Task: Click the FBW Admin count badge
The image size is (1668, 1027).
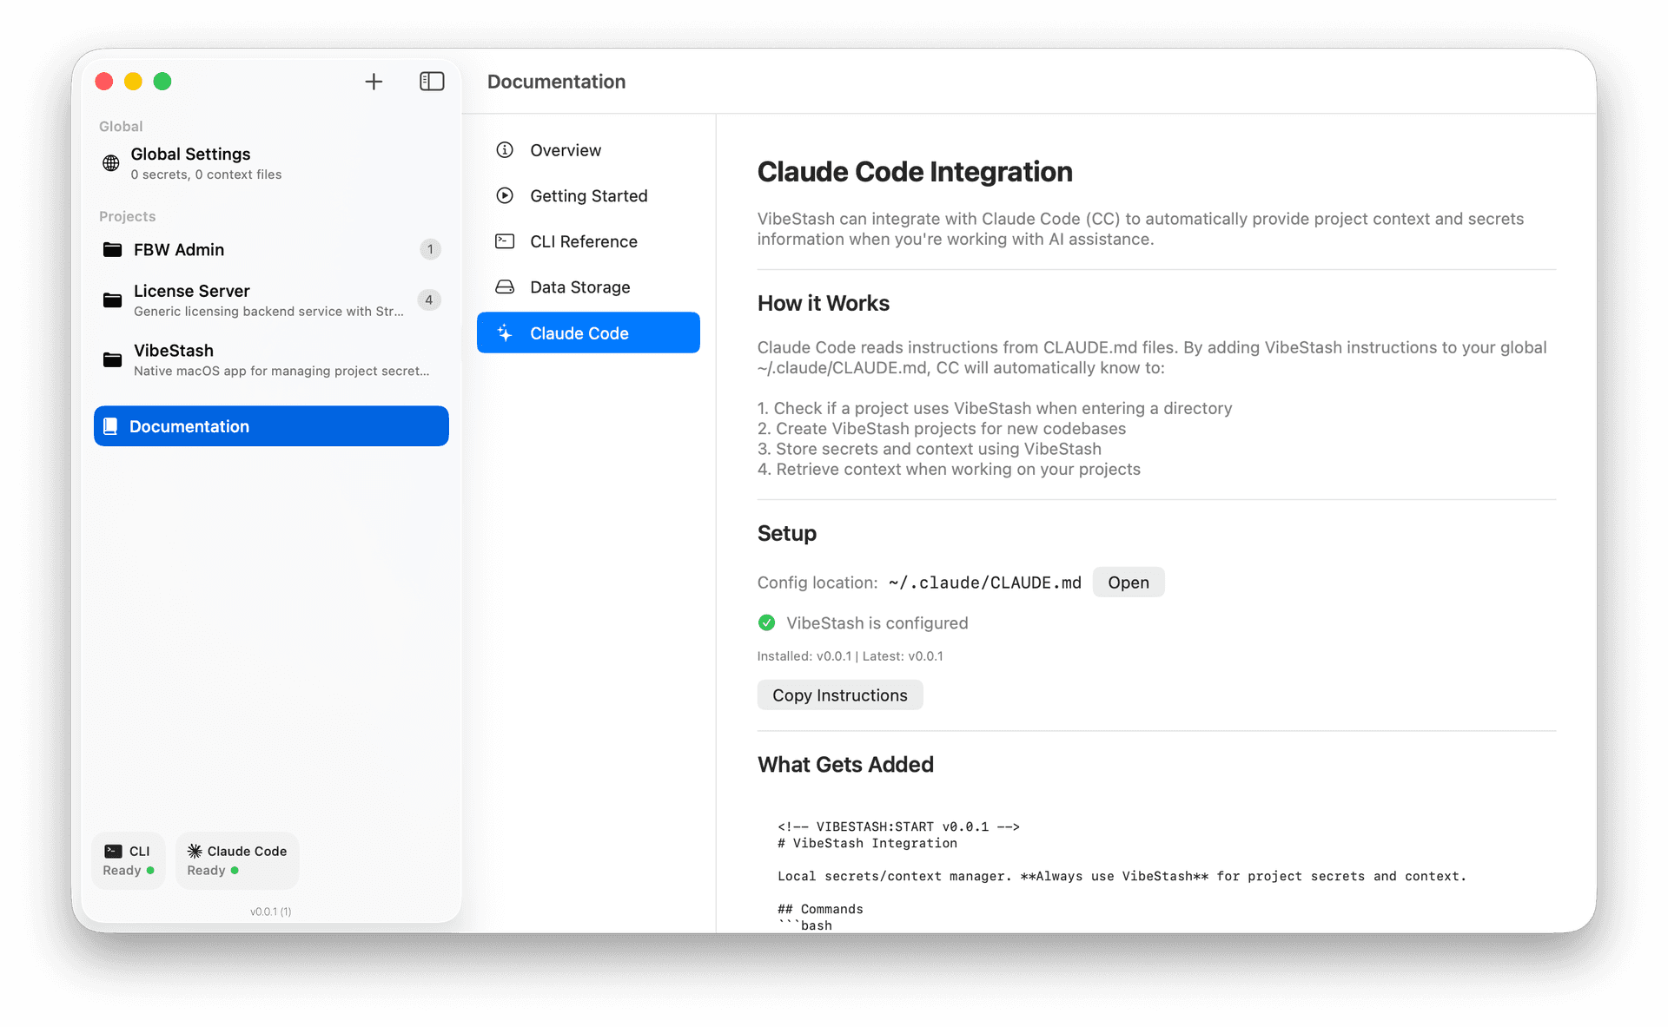Action: [430, 250]
